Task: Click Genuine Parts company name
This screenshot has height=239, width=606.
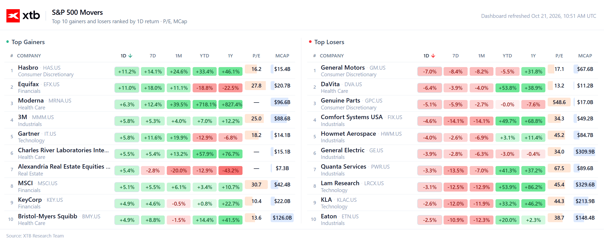Action: (340, 100)
